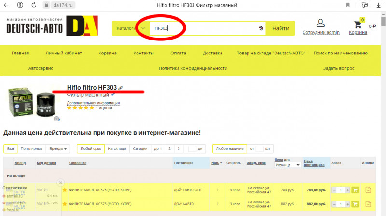Select Сегодня delivery filter
This screenshot has height=216, width=386.
(x=140, y=148)
